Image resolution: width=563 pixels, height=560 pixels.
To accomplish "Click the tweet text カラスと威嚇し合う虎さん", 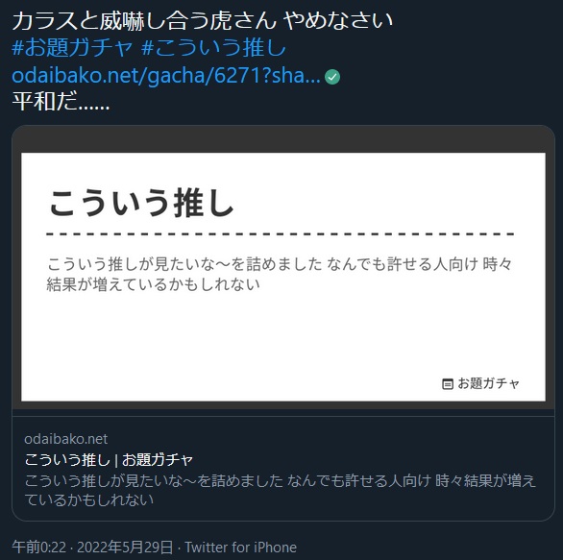I will [x=144, y=20].
